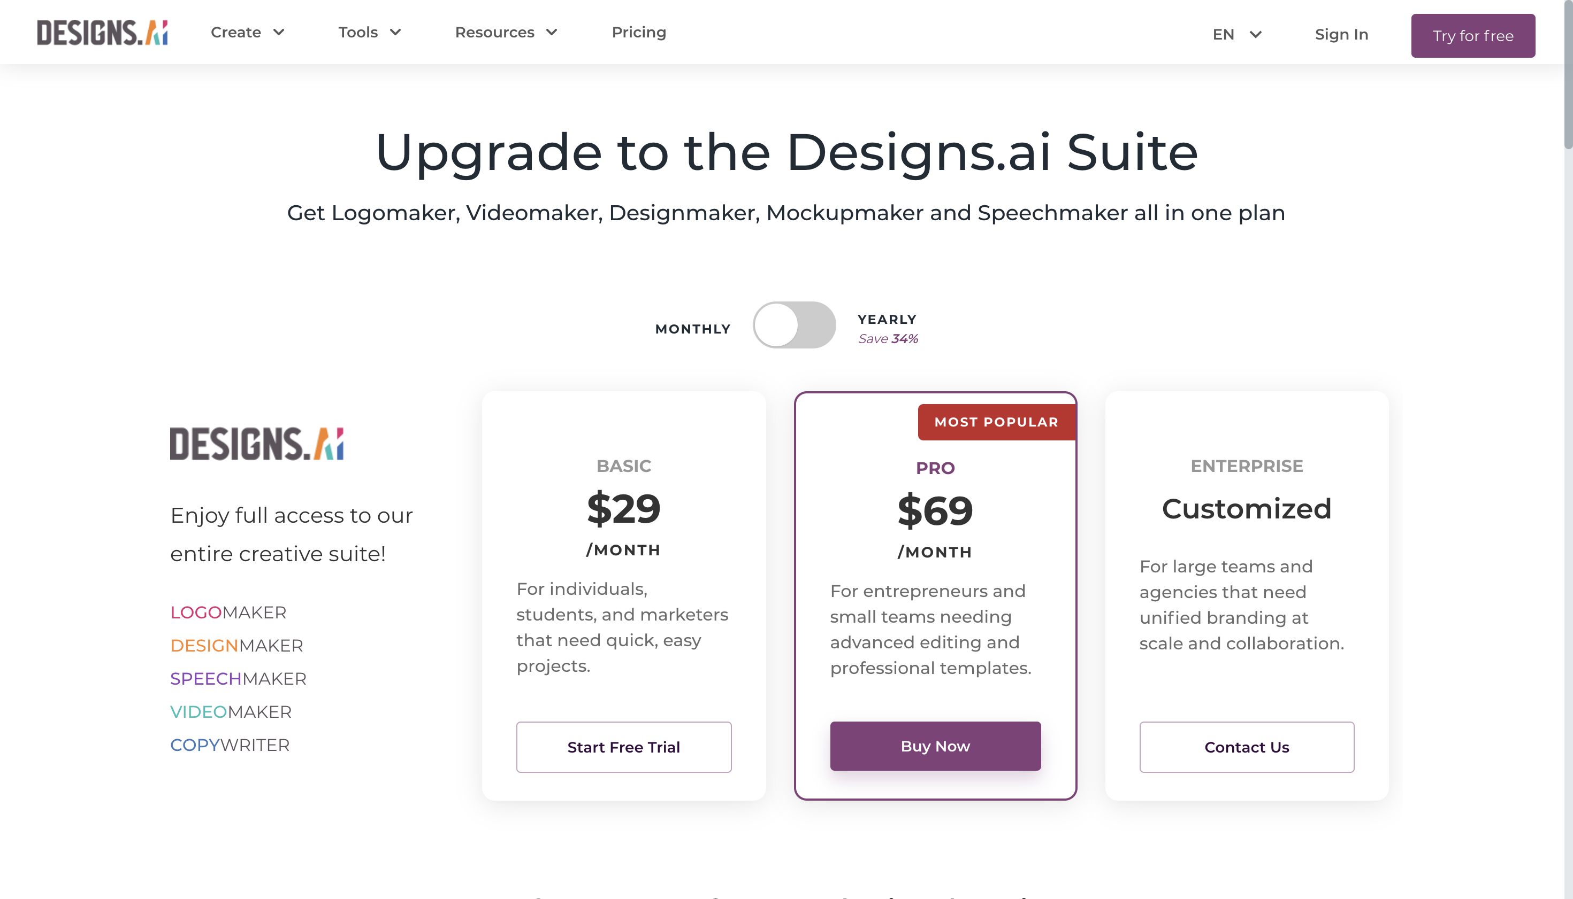Click the SPEECHMAKER colorful icon
This screenshot has width=1573, height=899.
tap(238, 678)
